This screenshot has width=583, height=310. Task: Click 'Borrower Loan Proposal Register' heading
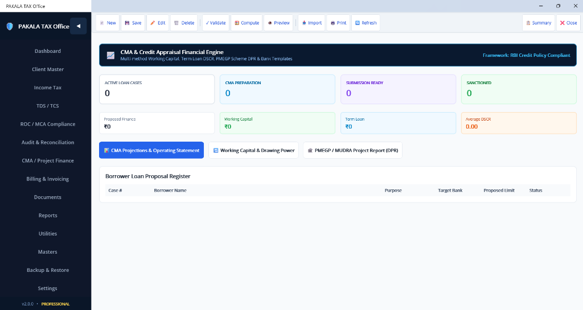point(147,176)
